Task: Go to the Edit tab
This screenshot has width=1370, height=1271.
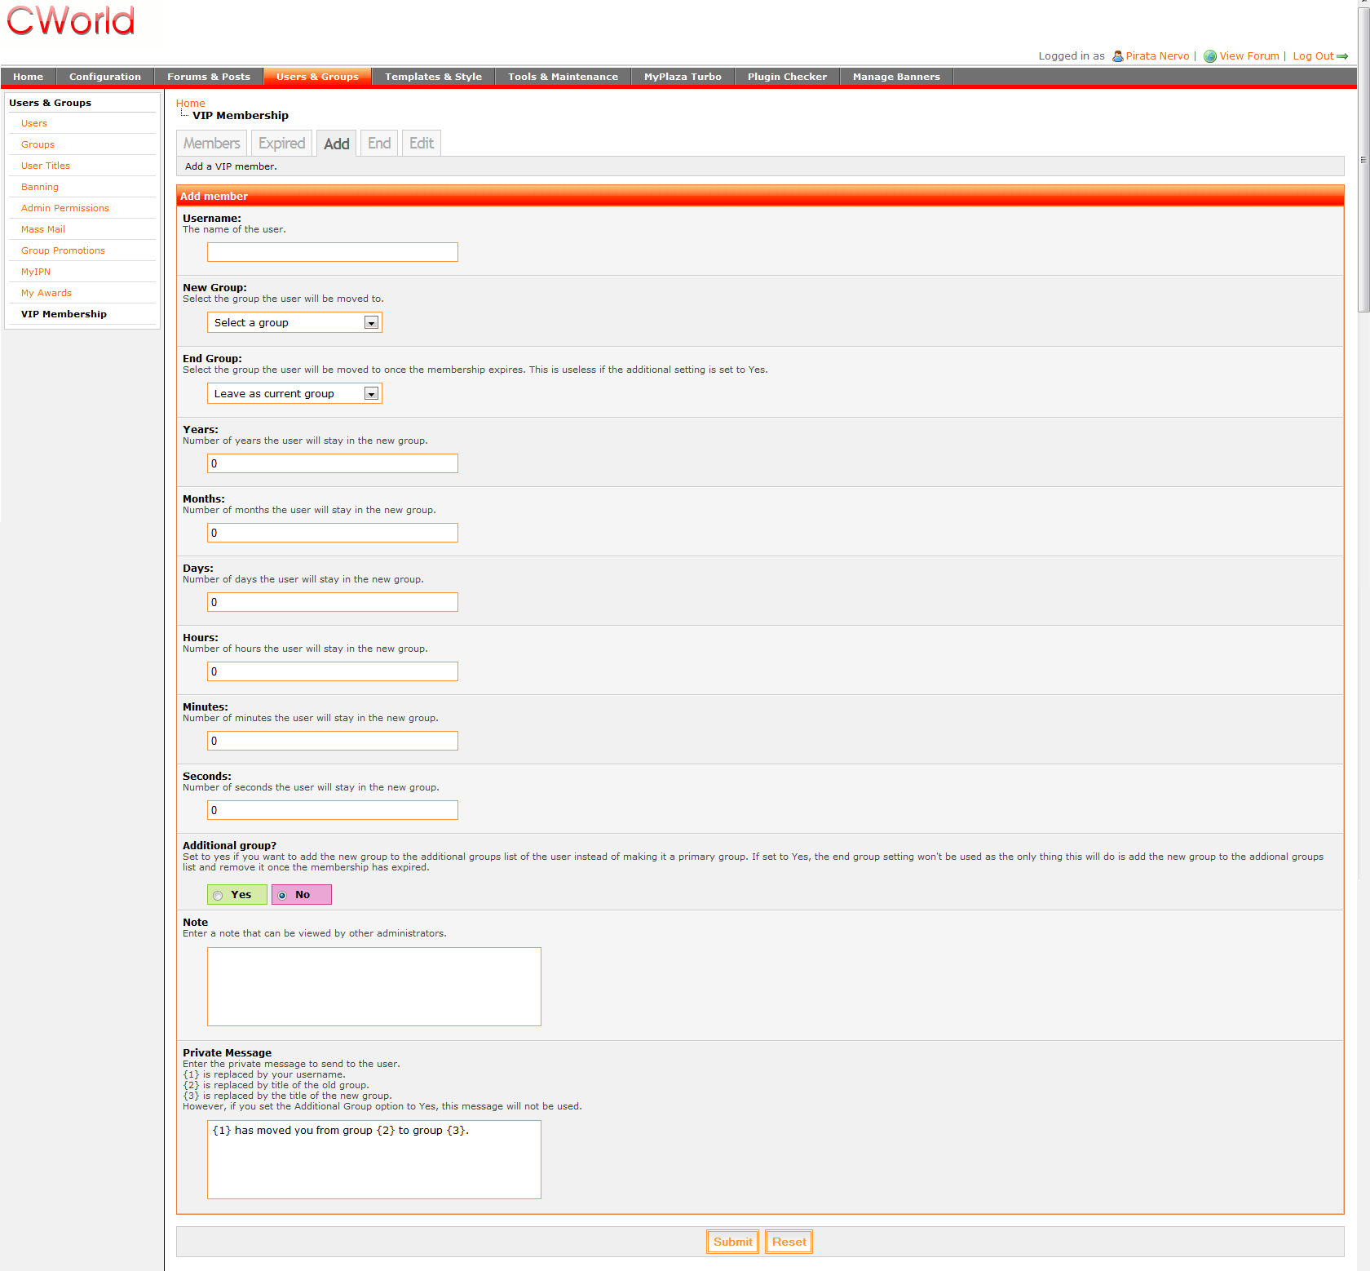Action: 421,144
